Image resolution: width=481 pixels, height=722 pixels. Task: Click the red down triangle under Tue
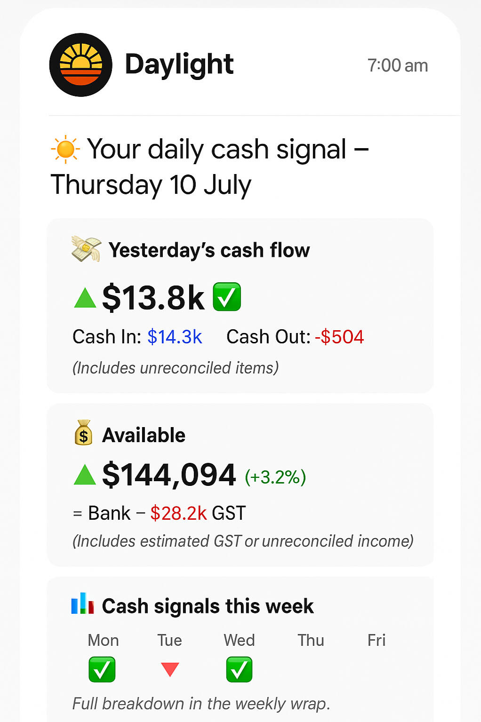tap(170, 669)
